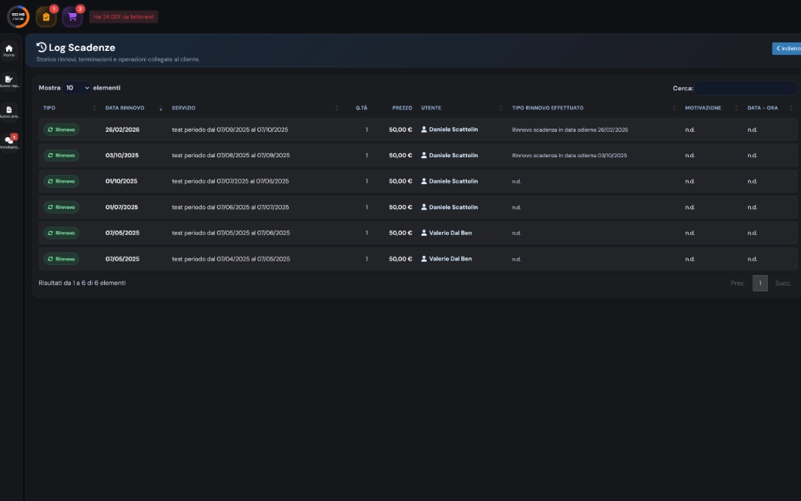
Task: Click the Q.TÀ column header
Action: point(361,108)
